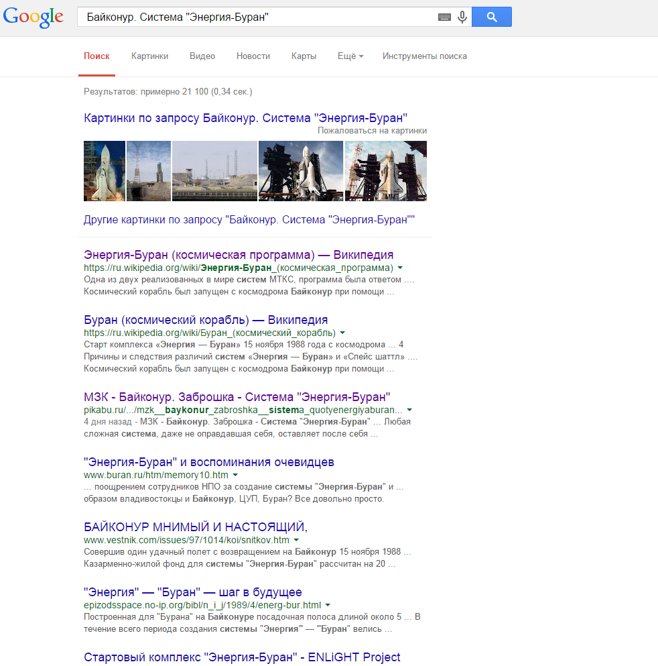Switch to the Картинки tab

click(149, 56)
